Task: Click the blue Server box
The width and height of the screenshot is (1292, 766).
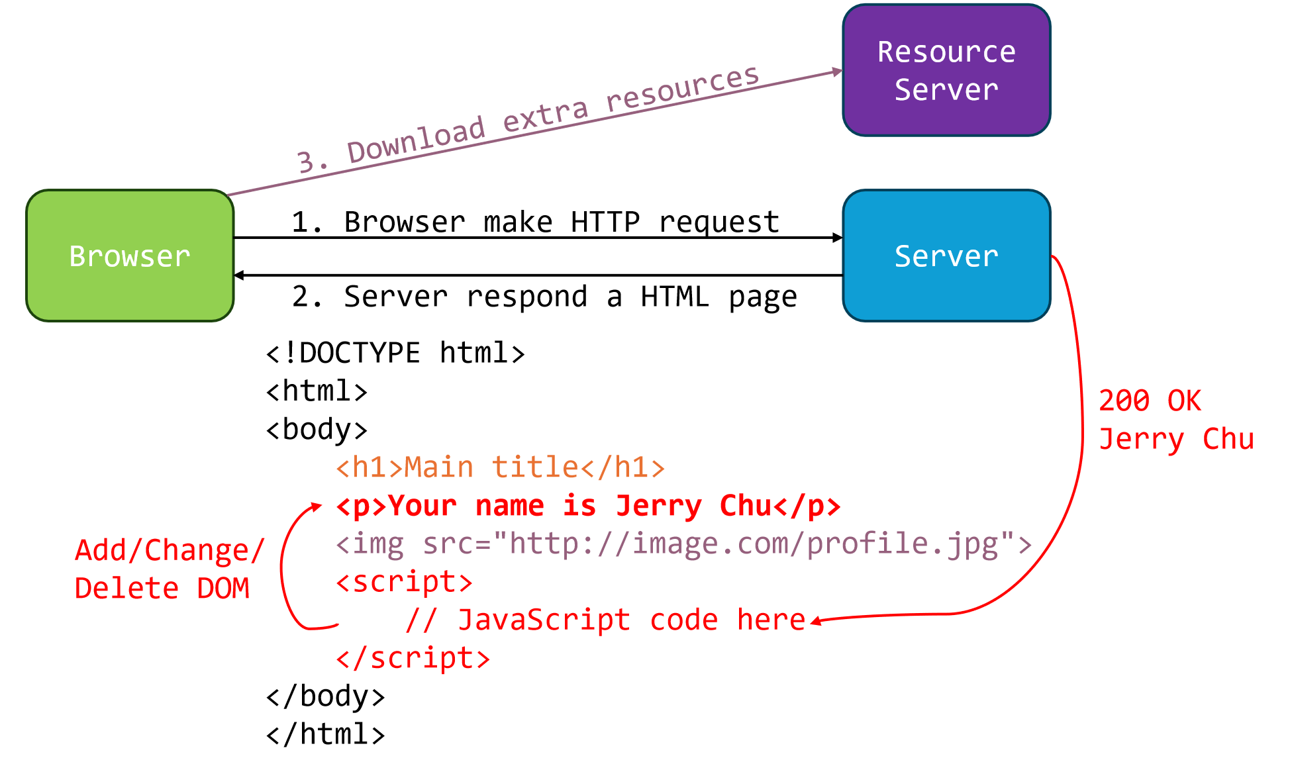Action: tap(946, 256)
